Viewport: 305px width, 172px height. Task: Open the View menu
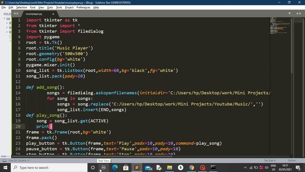pyautogui.click(x=41, y=8)
